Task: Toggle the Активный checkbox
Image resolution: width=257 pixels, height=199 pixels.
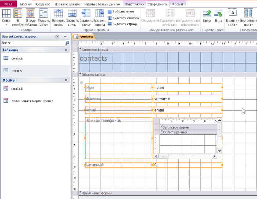Action: 155,164
